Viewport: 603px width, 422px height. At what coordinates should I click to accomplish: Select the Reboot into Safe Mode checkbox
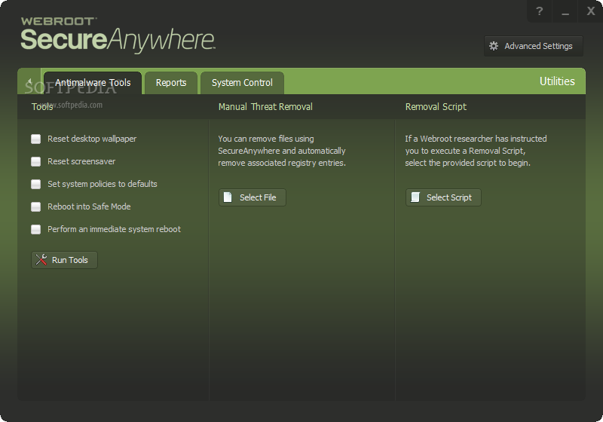[x=35, y=206]
